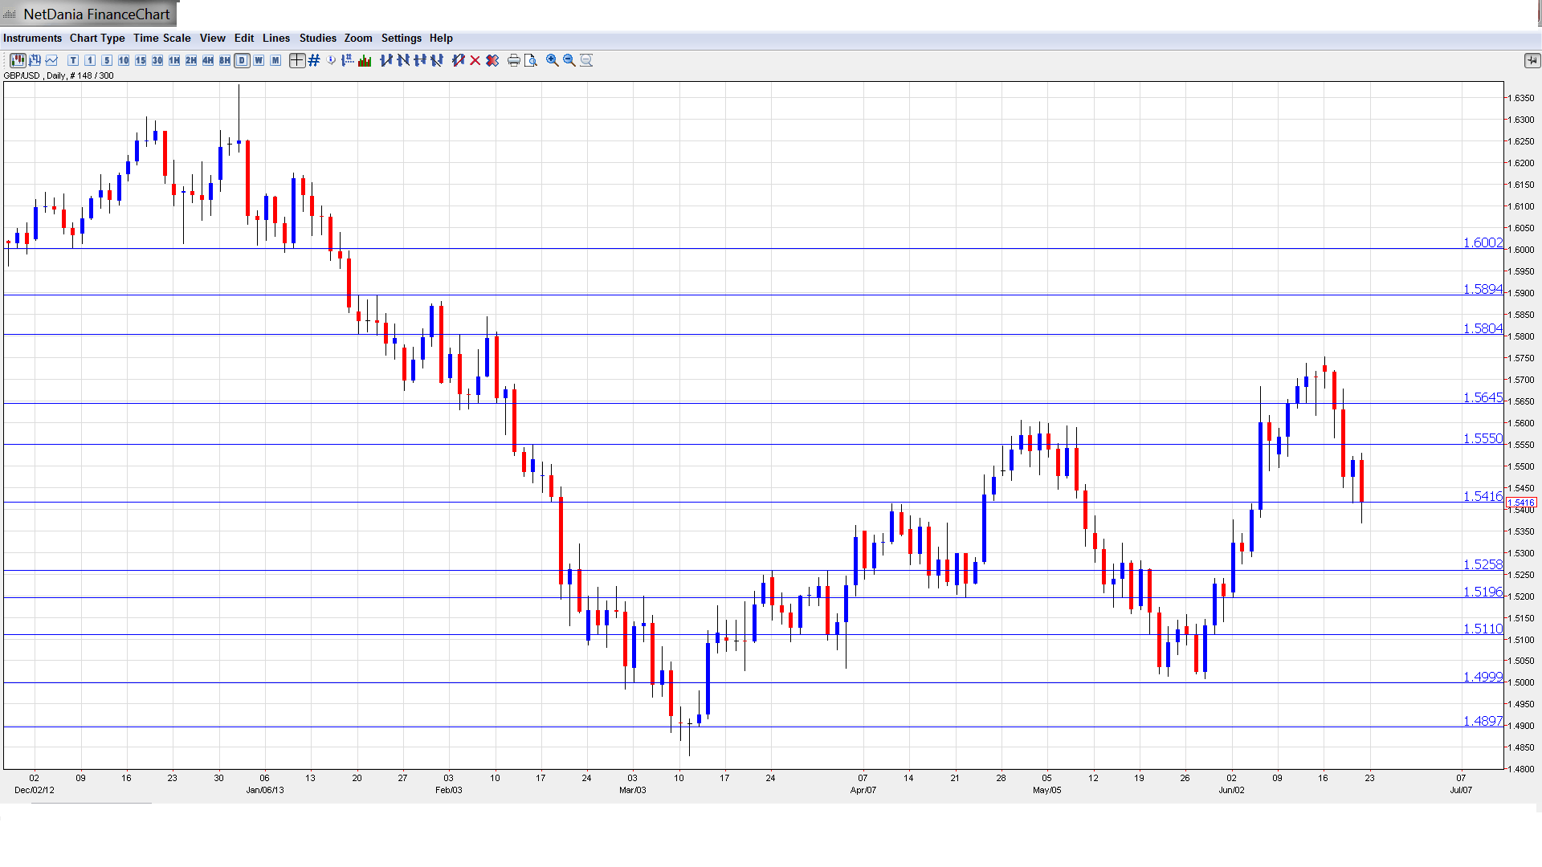Expand the Studies menu
The image size is (1542, 867).
pyautogui.click(x=317, y=38)
